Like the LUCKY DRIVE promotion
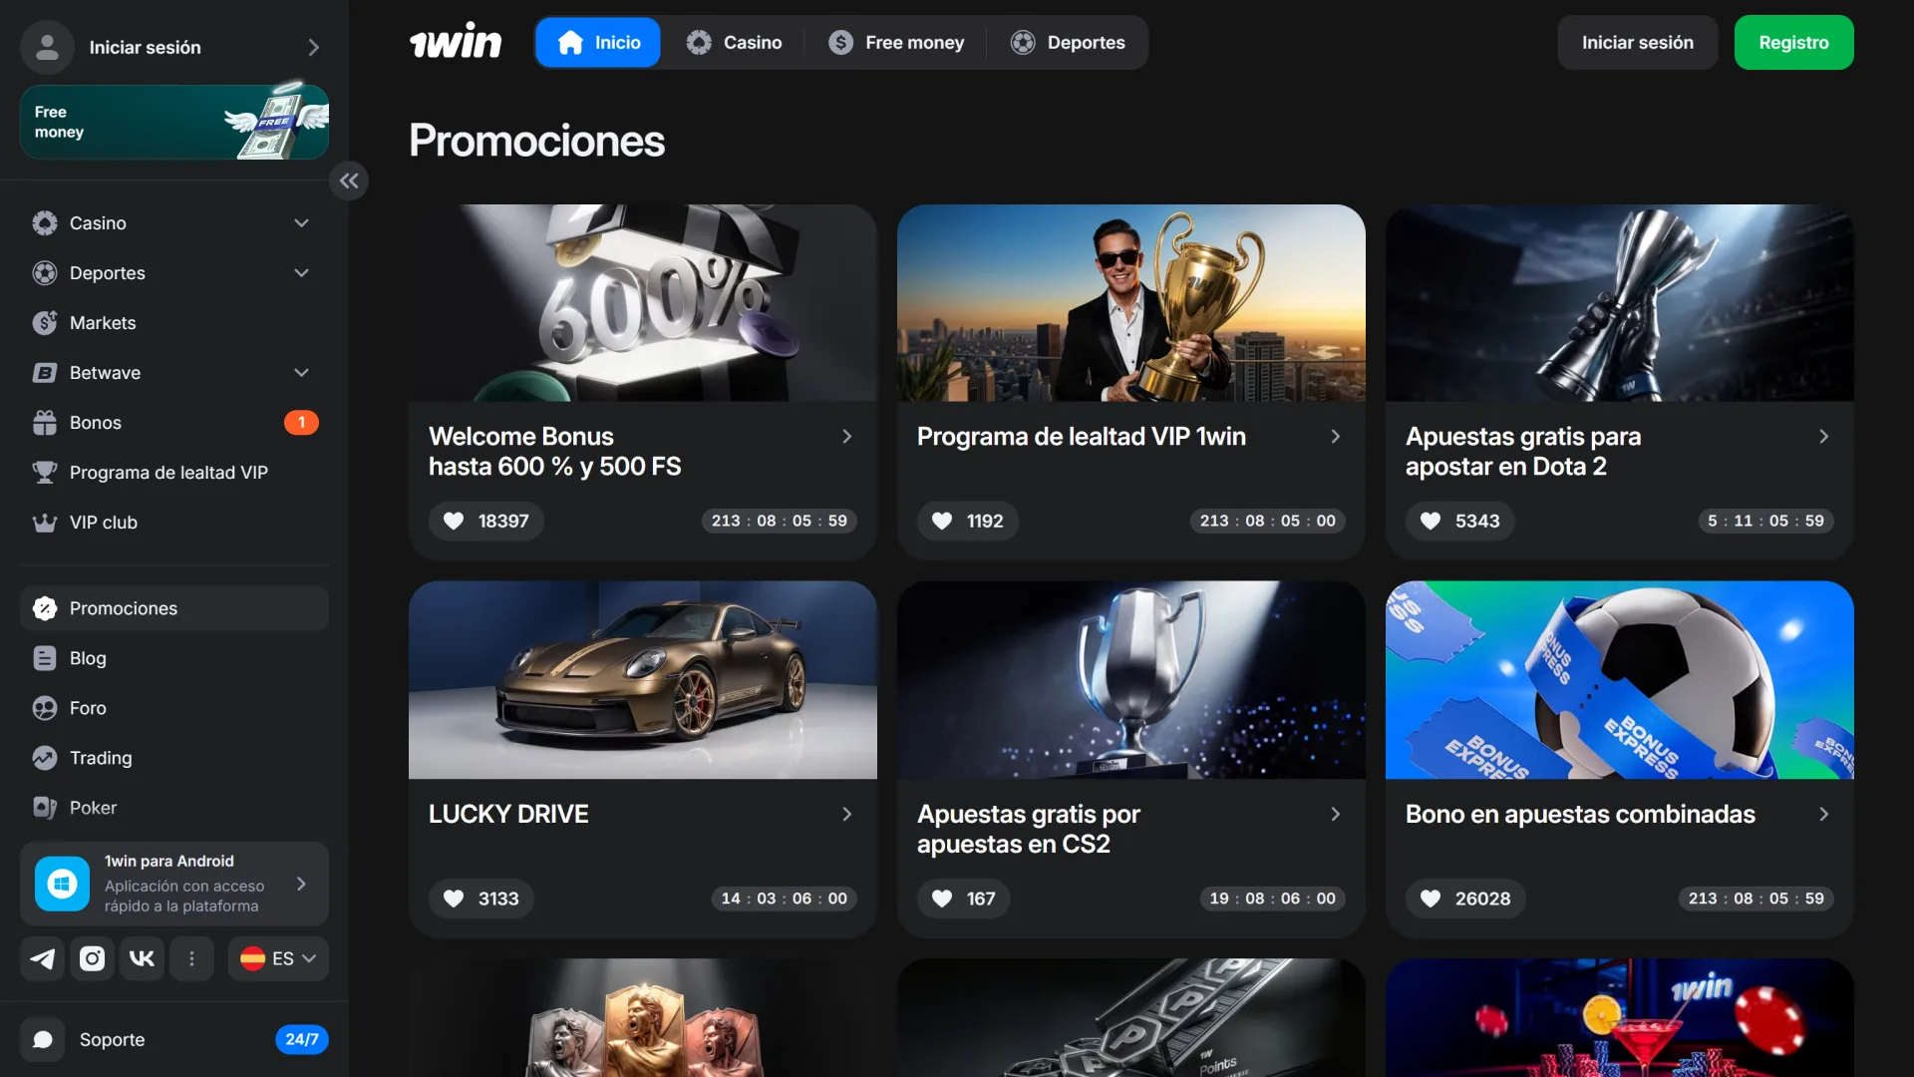This screenshot has width=1914, height=1077. click(x=454, y=898)
